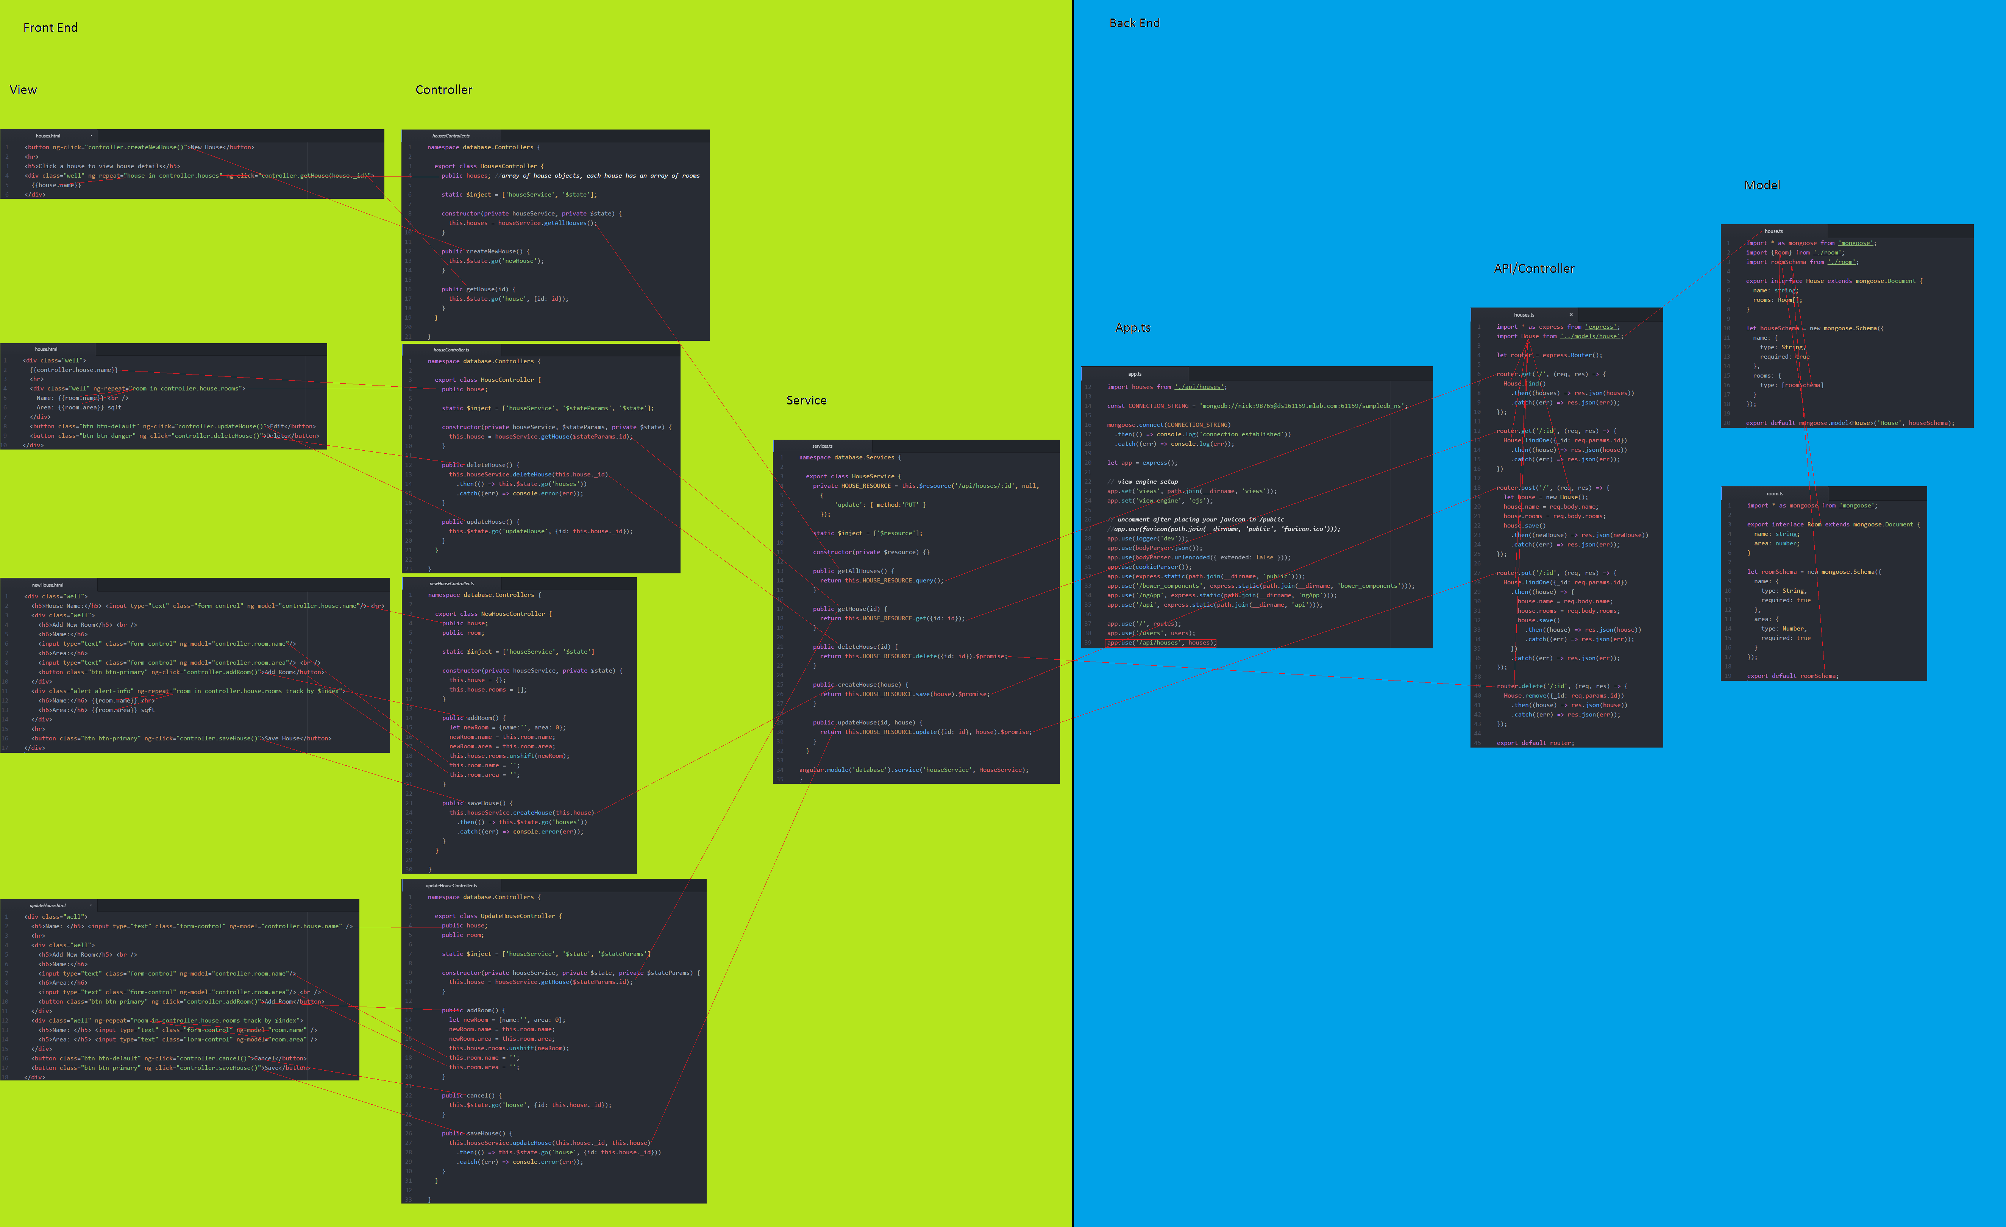
Task: Select the houses.html editor tab
Action: pos(47,136)
